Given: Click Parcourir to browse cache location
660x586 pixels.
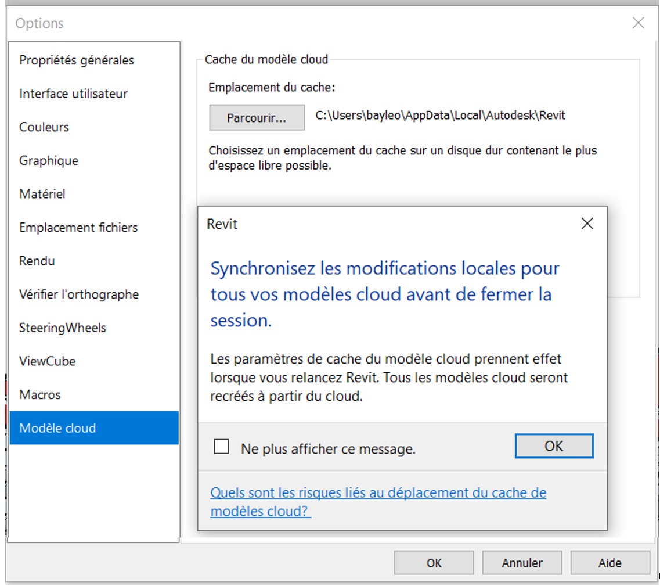Looking at the screenshot, I should [257, 117].
